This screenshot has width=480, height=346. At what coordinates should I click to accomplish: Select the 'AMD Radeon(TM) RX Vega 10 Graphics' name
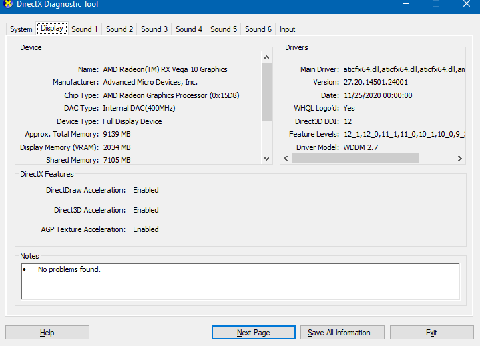pos(165,69)
